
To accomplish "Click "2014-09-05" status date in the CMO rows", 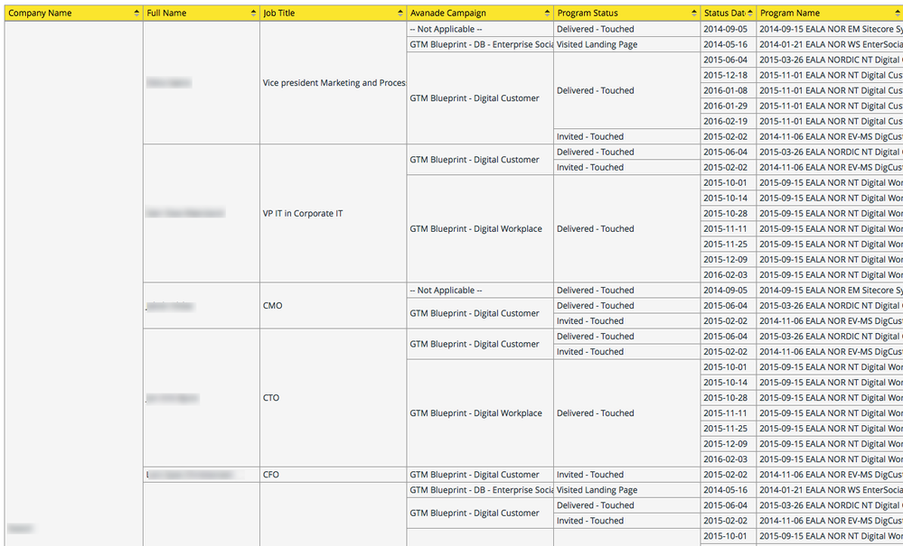I will pos(729,291).
